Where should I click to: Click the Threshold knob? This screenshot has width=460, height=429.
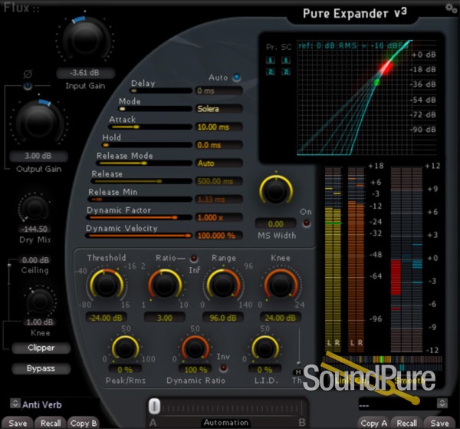pyautogui.click(x=107, y=285)
